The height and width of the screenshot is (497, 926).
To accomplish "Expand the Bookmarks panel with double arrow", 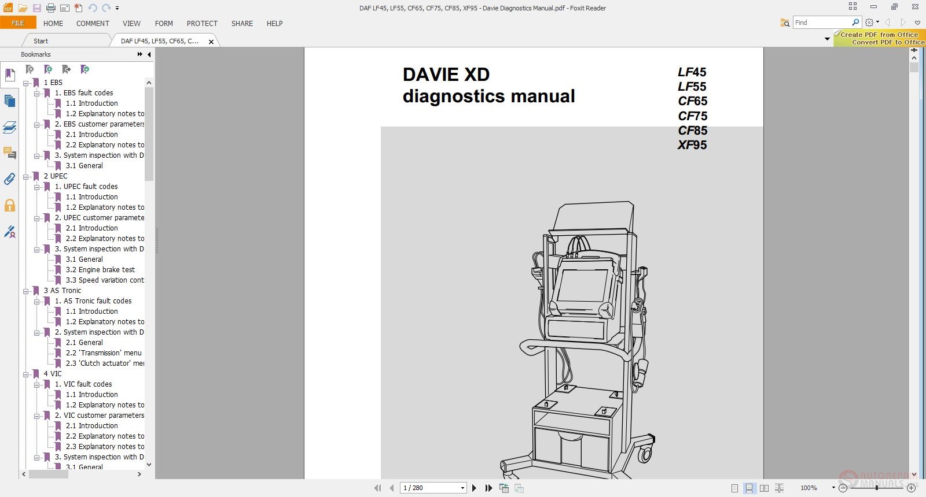I will (139, 54).
